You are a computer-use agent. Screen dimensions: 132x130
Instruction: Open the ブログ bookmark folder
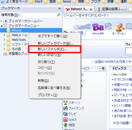click(x=93, y=2)
